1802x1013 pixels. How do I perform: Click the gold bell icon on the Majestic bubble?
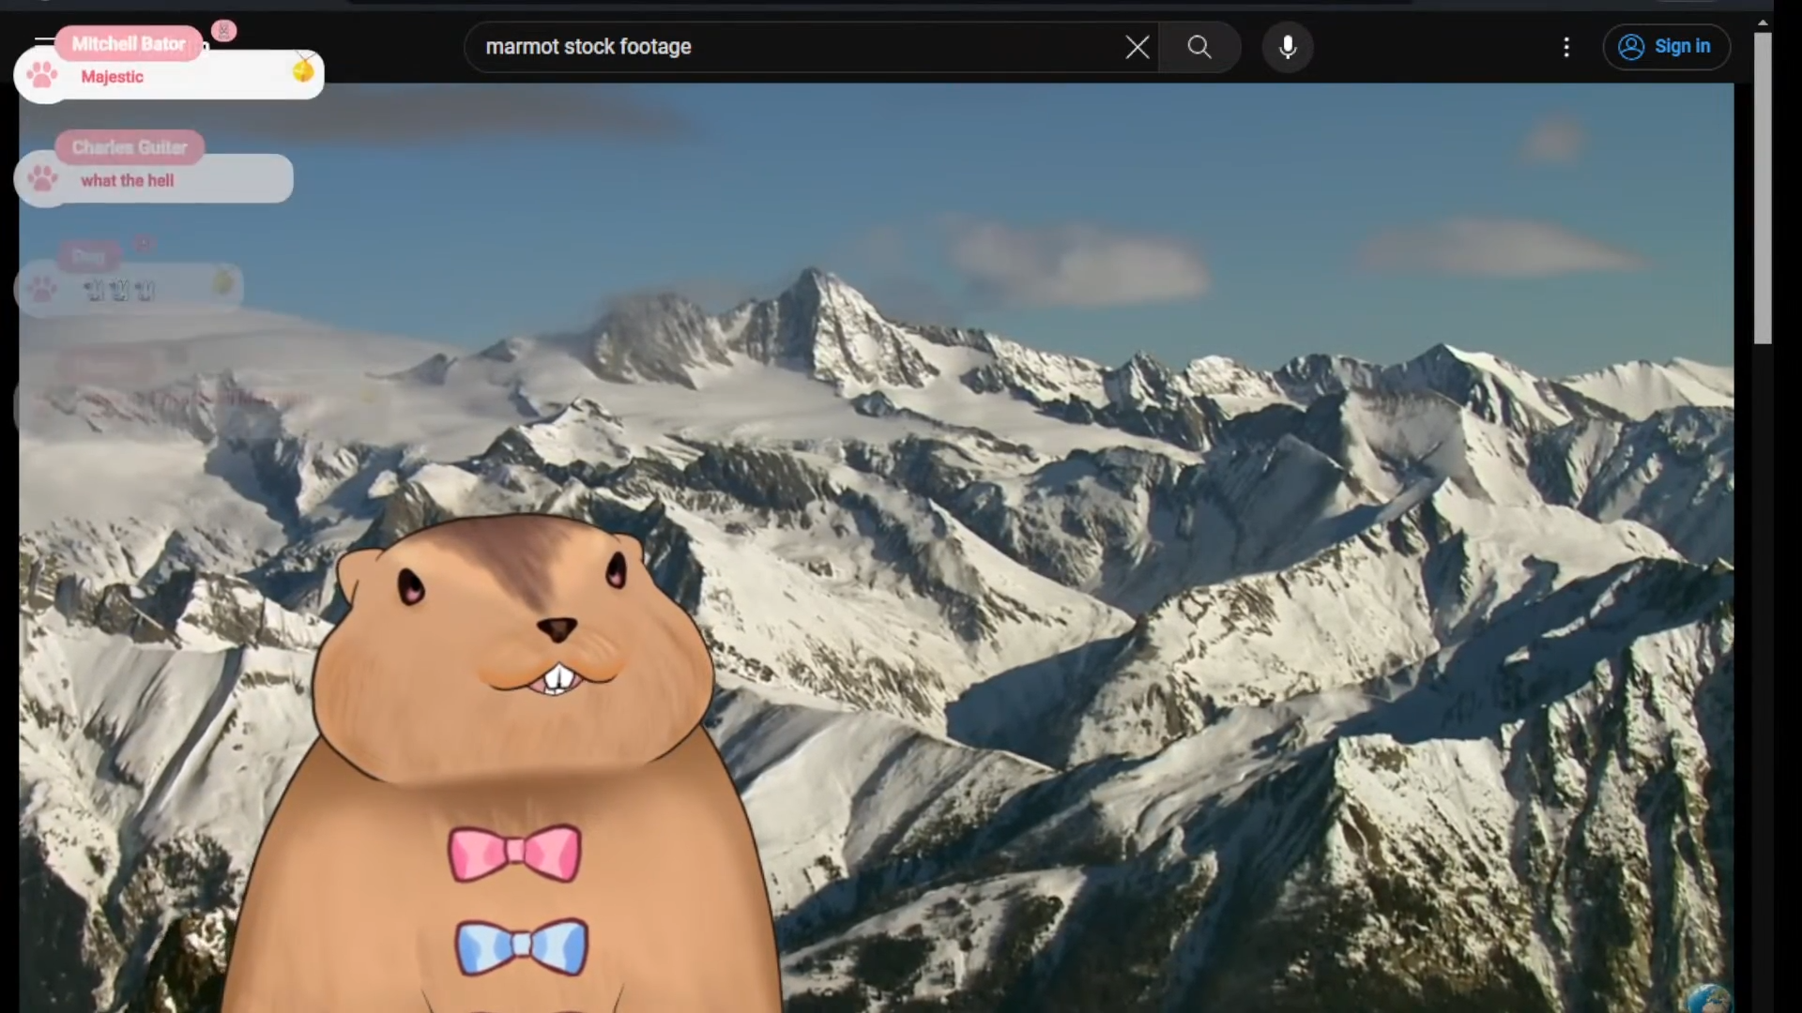tap(302, 69)
